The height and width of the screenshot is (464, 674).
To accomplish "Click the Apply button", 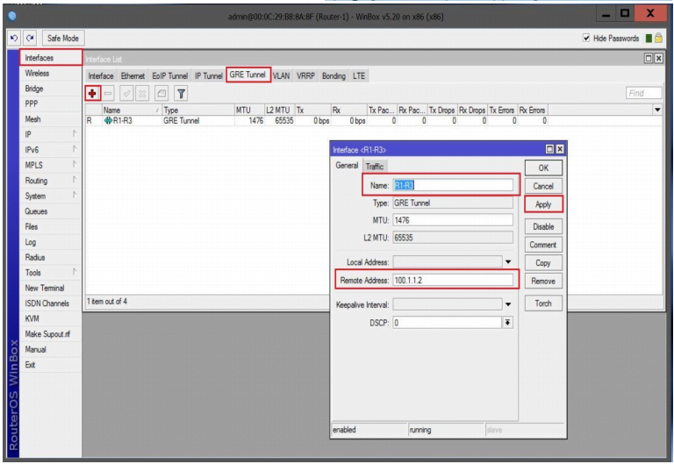I will tap(543, 203).
